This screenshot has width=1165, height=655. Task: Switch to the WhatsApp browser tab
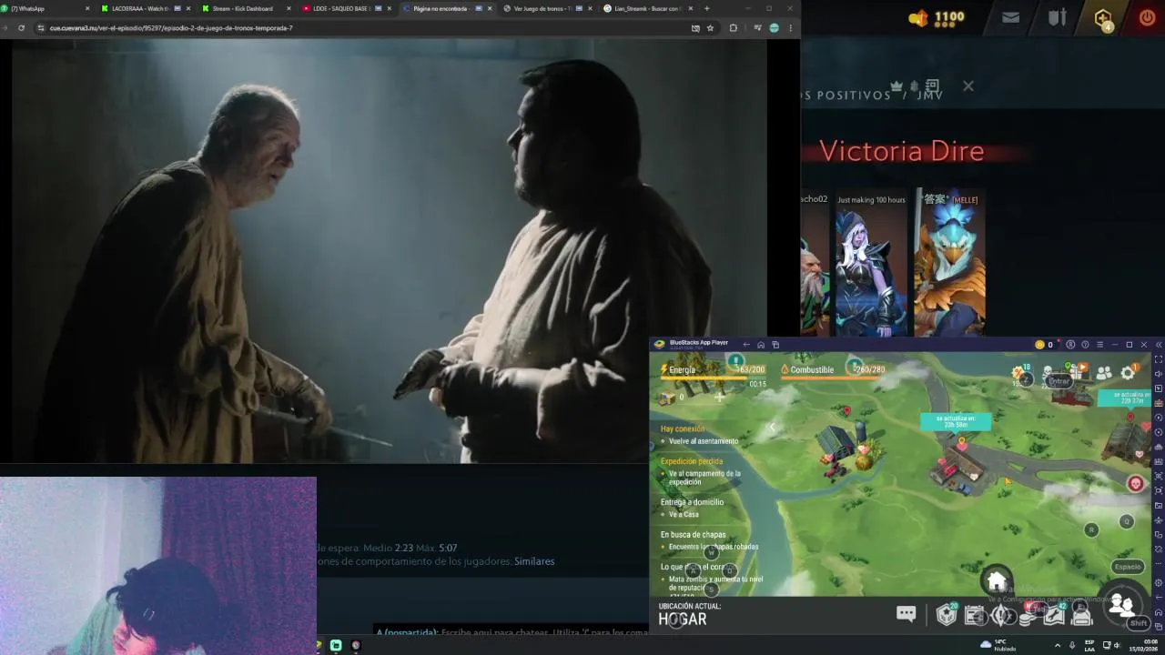click(x=46, y=8)
